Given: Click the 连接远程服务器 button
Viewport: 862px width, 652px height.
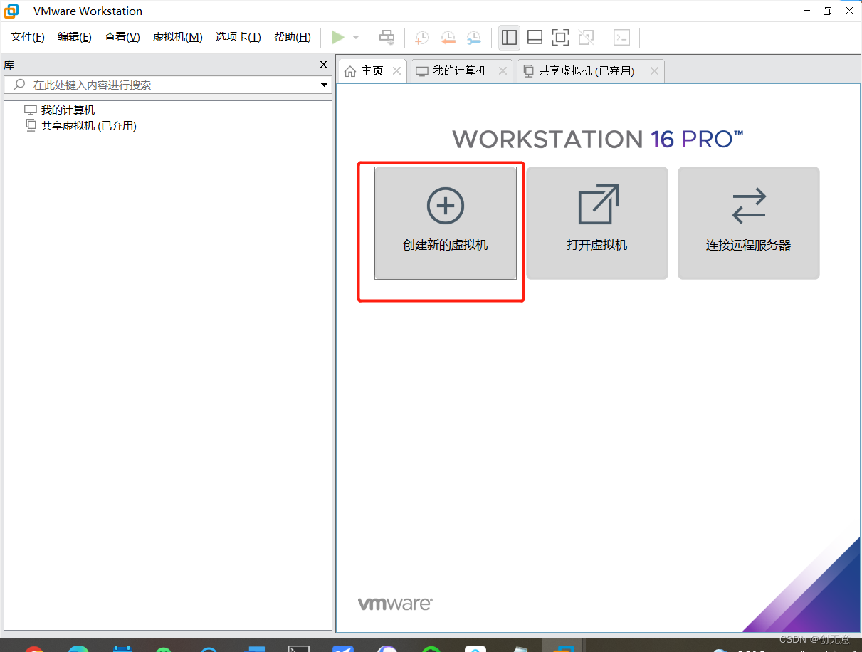Looking at the screenshot, I should pos(749,223).
